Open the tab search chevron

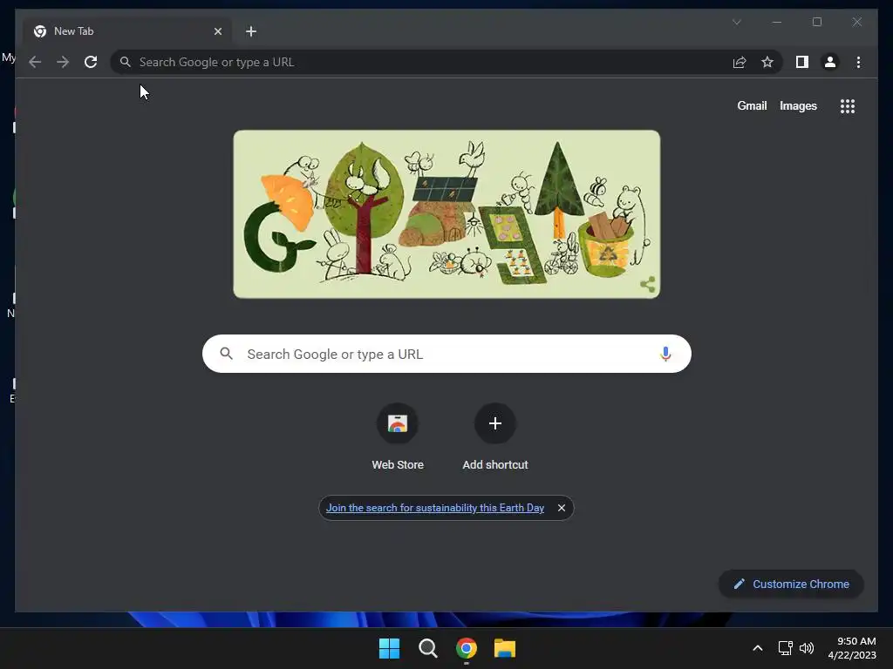[736, 22]
